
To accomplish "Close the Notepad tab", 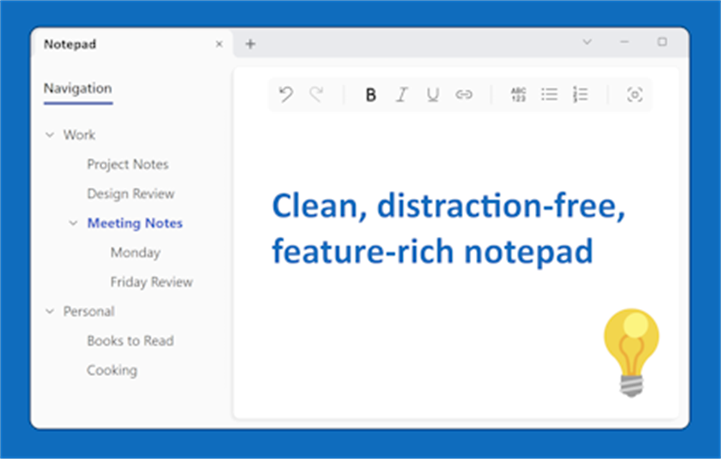I will pos(219,44).
